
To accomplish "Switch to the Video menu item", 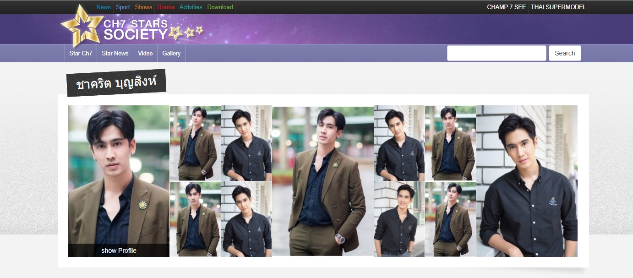I will (145, 53).
